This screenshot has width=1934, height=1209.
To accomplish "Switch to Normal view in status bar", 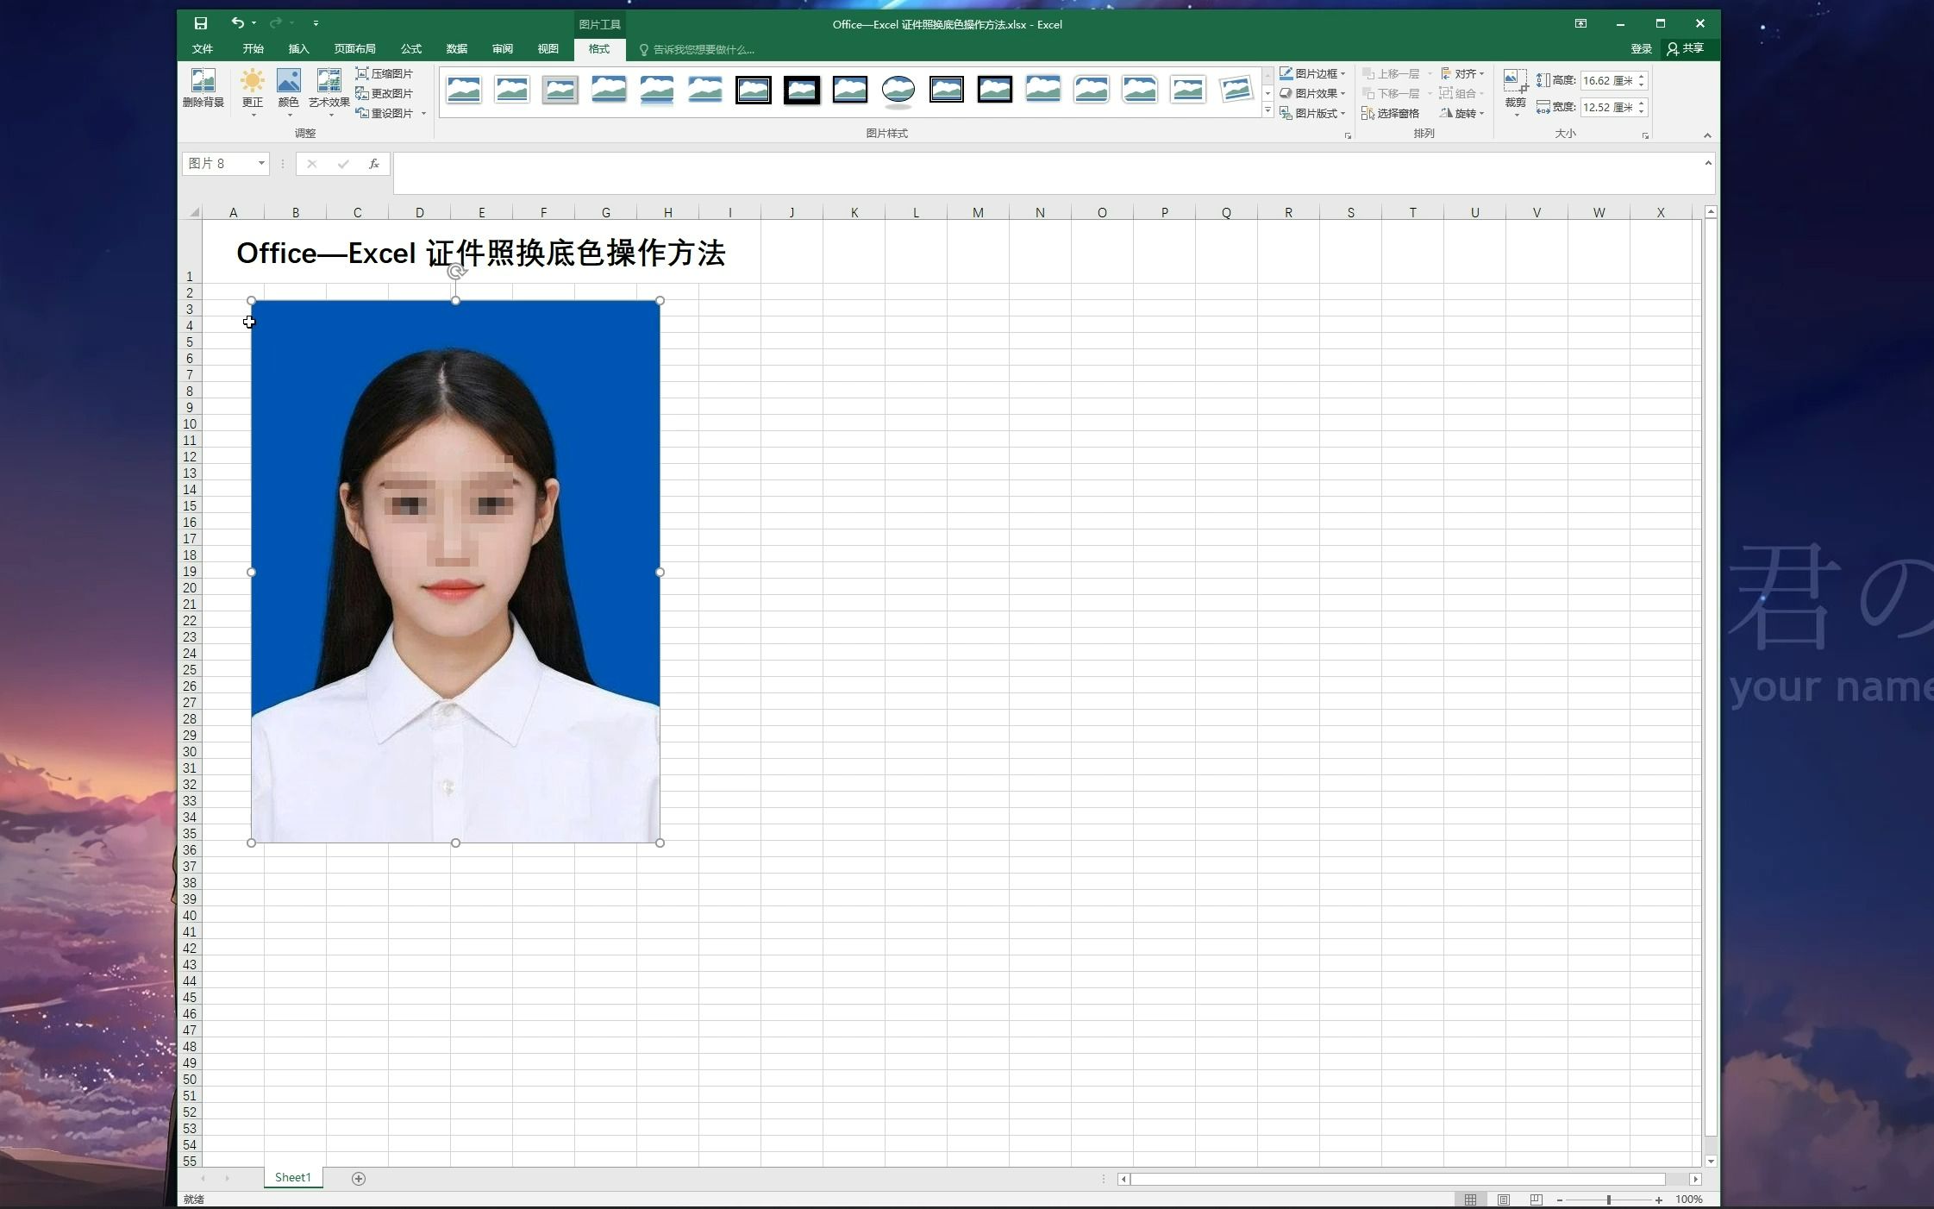I will pyautogui.click(x=1471, y=1200).
